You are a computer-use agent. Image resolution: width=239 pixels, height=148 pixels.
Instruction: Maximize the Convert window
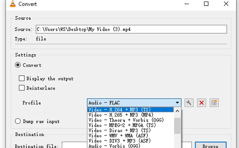point(206,4)
